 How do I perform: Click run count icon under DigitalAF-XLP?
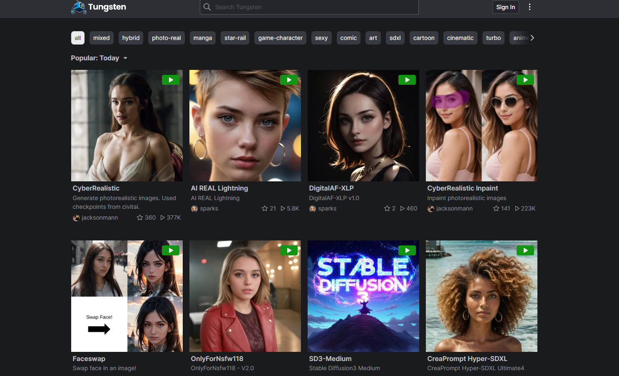click(x=403, y=208)
